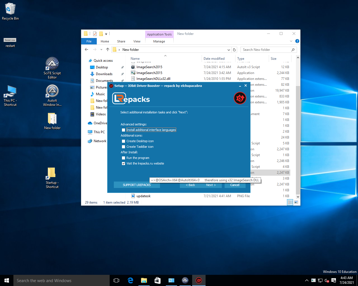Click the red Driver Booster gear logo
Viewport: 358px width, 286px height.
[240, 98]
